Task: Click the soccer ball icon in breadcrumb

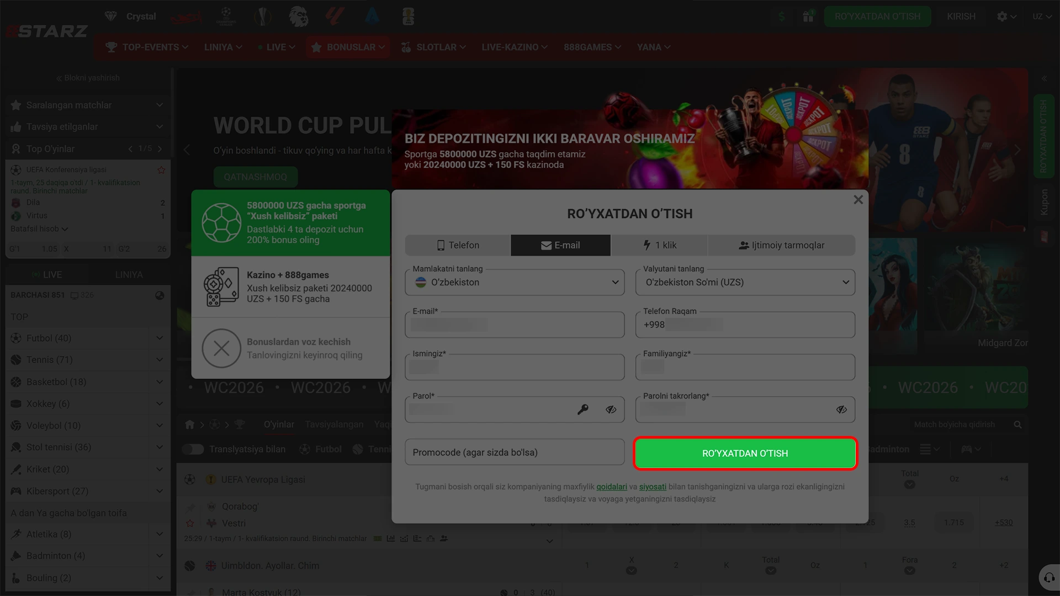Action: tap(215, 424)
